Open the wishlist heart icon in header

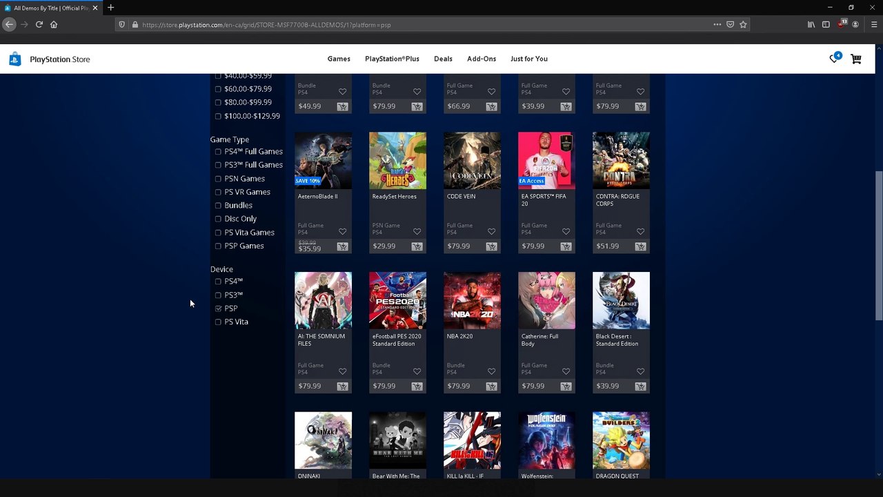tap(833, 59)
